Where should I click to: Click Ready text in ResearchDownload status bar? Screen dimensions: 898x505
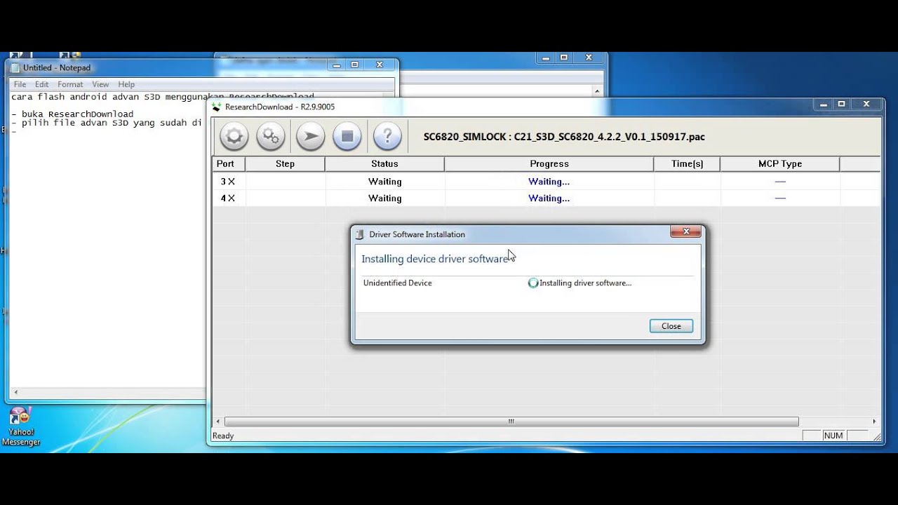pos(223,436)
